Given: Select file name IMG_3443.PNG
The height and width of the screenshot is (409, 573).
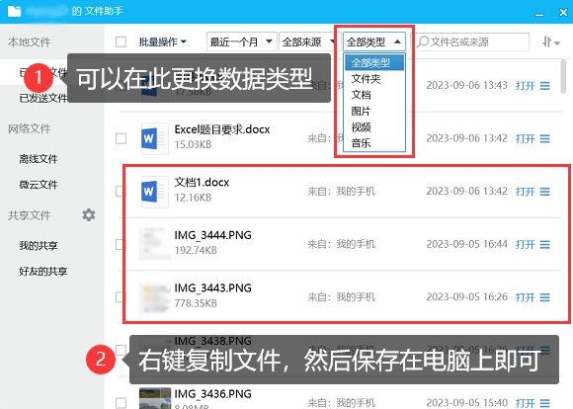Looking at the screenshot, I should pyautogui.click(x=213, y=288).
